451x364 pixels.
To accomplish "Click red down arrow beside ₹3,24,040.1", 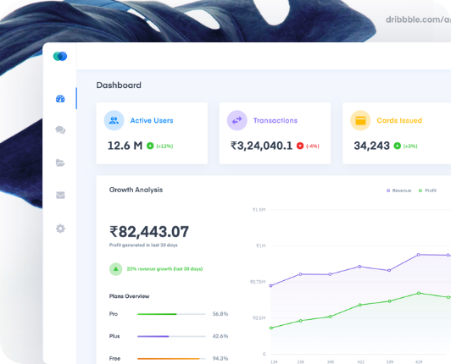I will pos(300,146).
